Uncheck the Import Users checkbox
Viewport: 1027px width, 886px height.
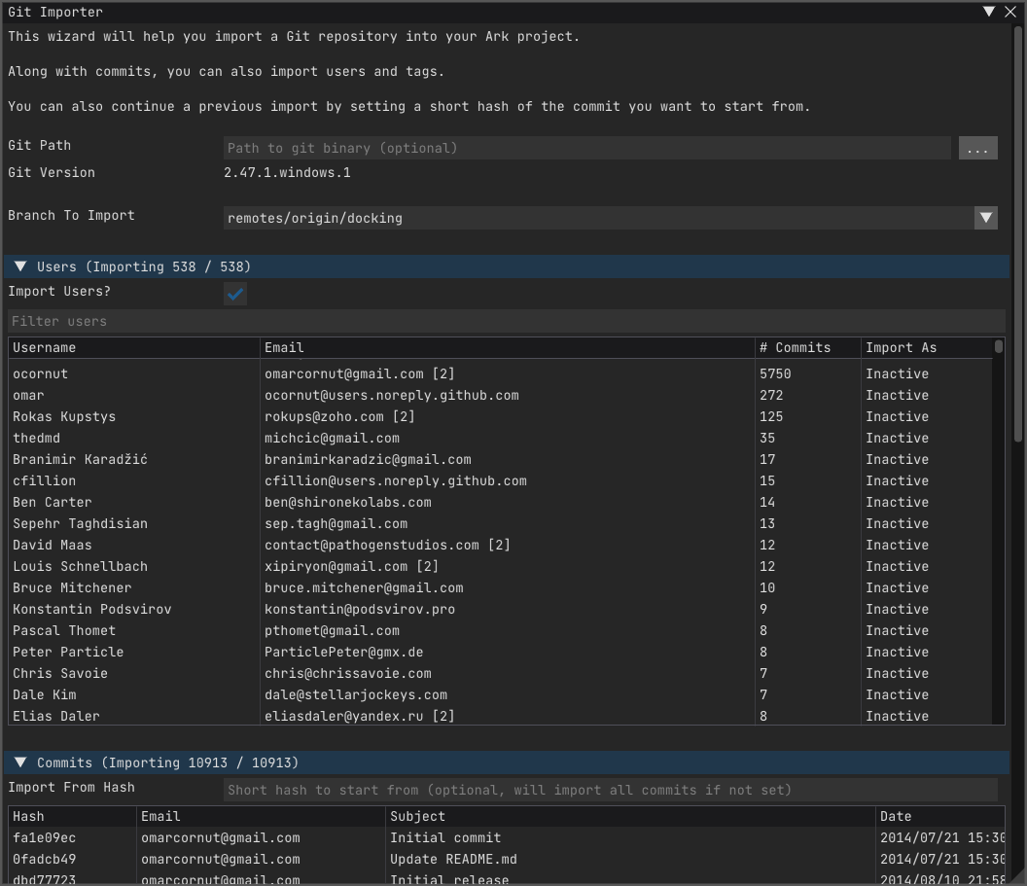pos(235,293)
